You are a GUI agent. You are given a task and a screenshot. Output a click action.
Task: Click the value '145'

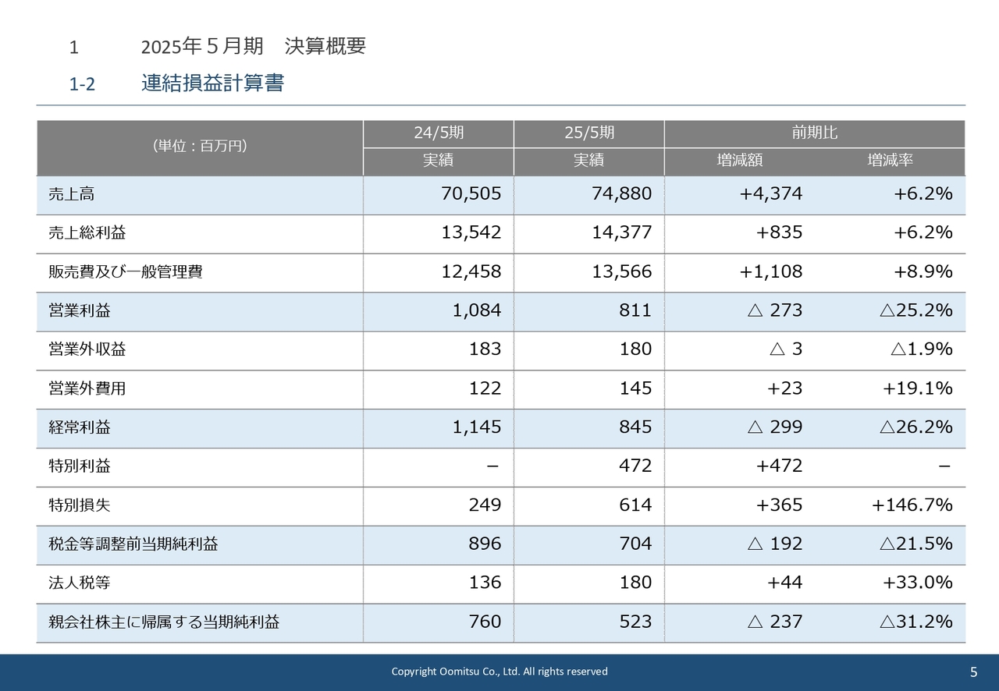[x=636, y=388]
